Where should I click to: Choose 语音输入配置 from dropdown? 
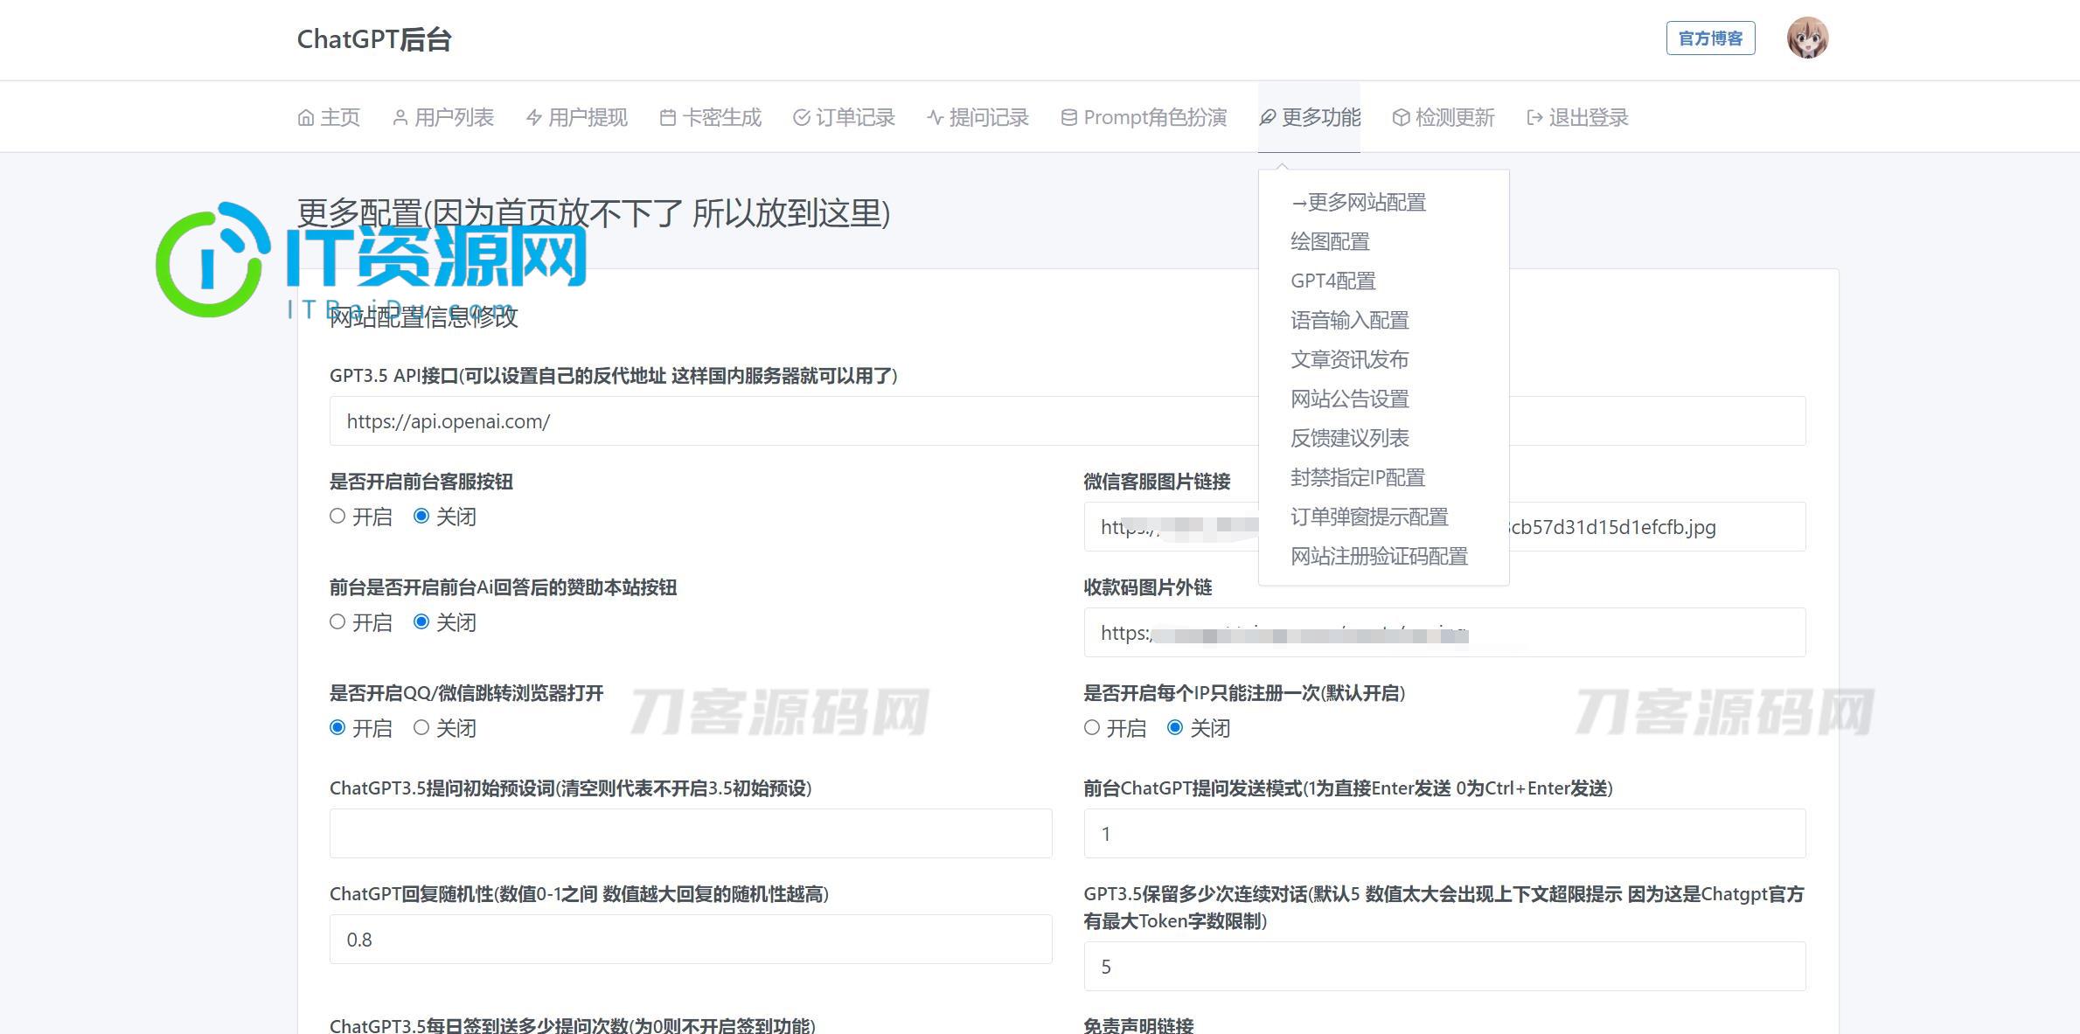pos(1350,321)
